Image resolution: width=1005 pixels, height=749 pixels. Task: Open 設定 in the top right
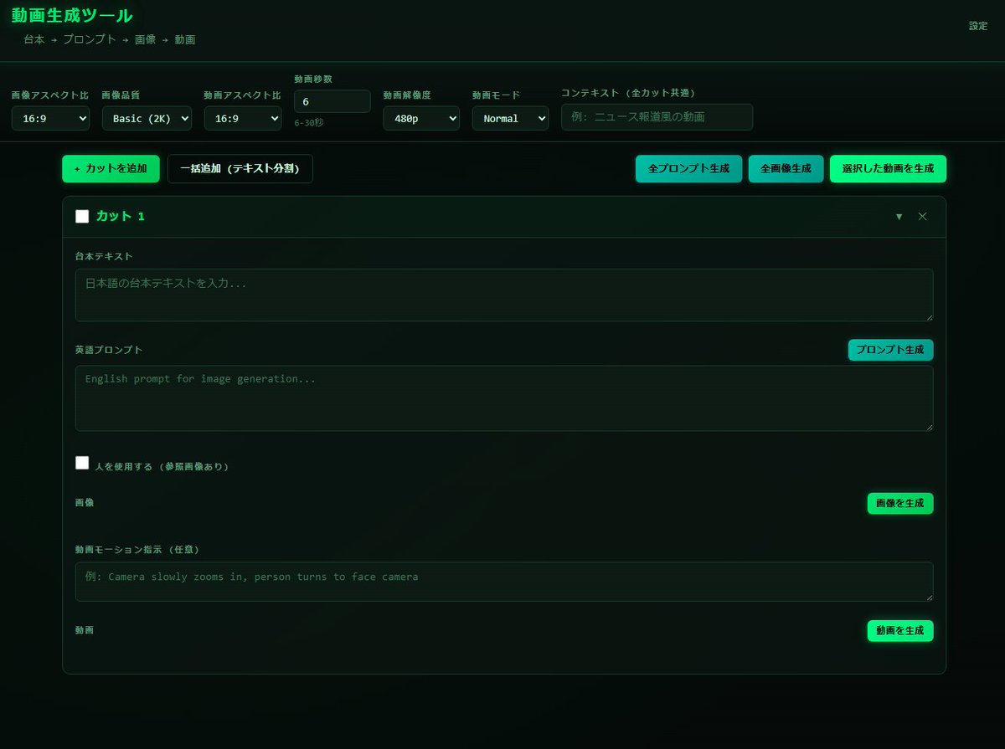click(978, 26)
